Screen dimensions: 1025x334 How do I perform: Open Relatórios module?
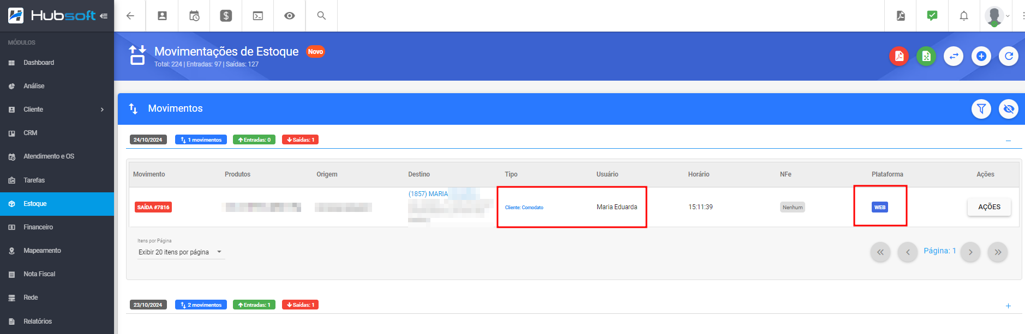pyautogui.click(x=57, y=321)
